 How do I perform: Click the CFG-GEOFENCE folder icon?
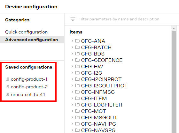click(77, 60)
